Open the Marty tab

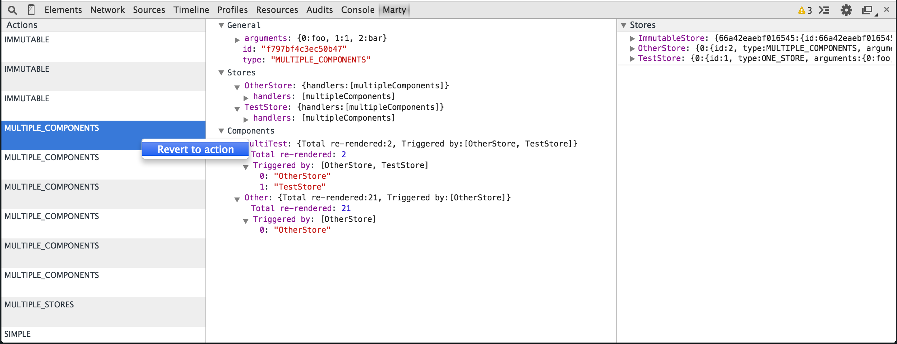coord(394,10)
